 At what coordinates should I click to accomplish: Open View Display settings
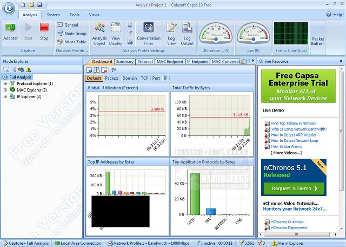point(115,34)
